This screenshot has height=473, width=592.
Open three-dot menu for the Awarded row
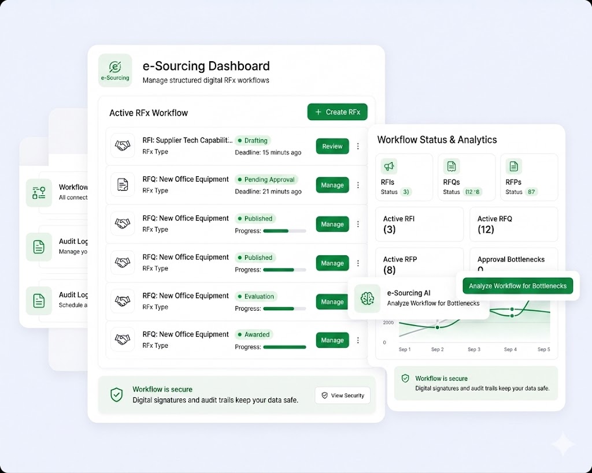(x=358, y=340)
